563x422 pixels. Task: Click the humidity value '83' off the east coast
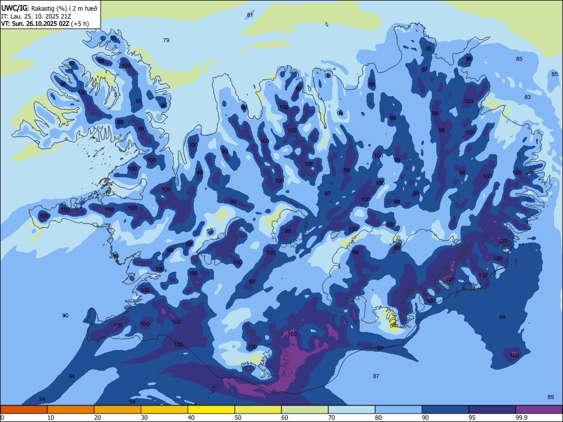point(528,97)
